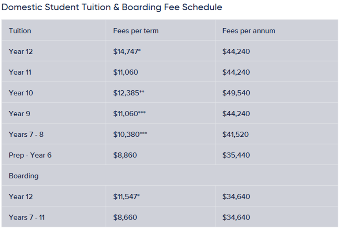
Task: Click the $49,540 annual fee
Action: (x=236, y=93)
